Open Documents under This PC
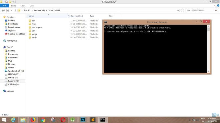 13,54
